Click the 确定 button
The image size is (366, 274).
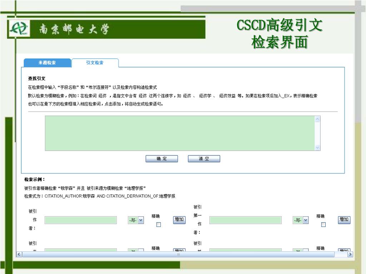pos(162,159)
